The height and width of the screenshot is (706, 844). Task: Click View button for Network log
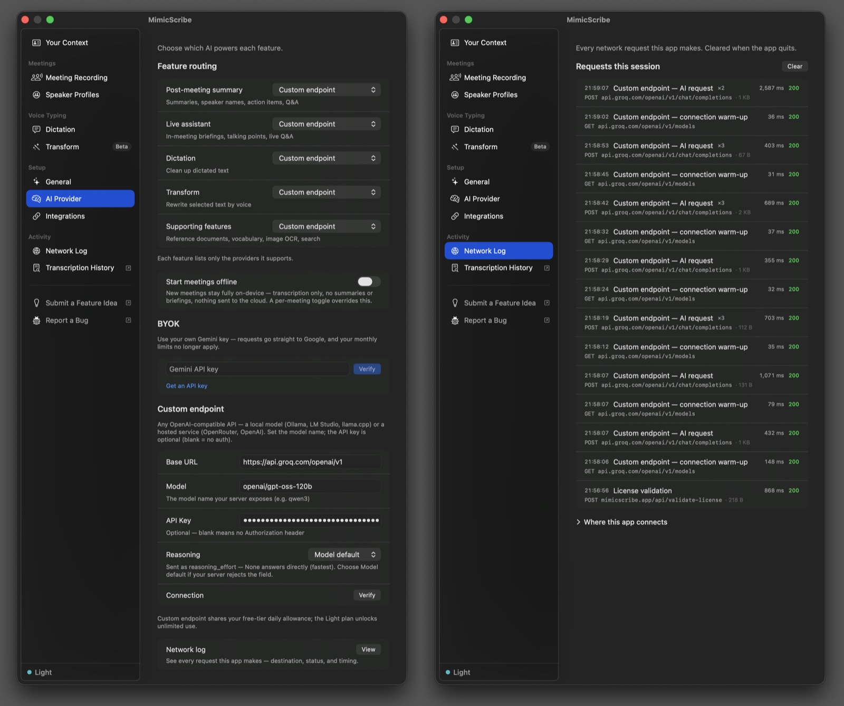tap(368, 650)
